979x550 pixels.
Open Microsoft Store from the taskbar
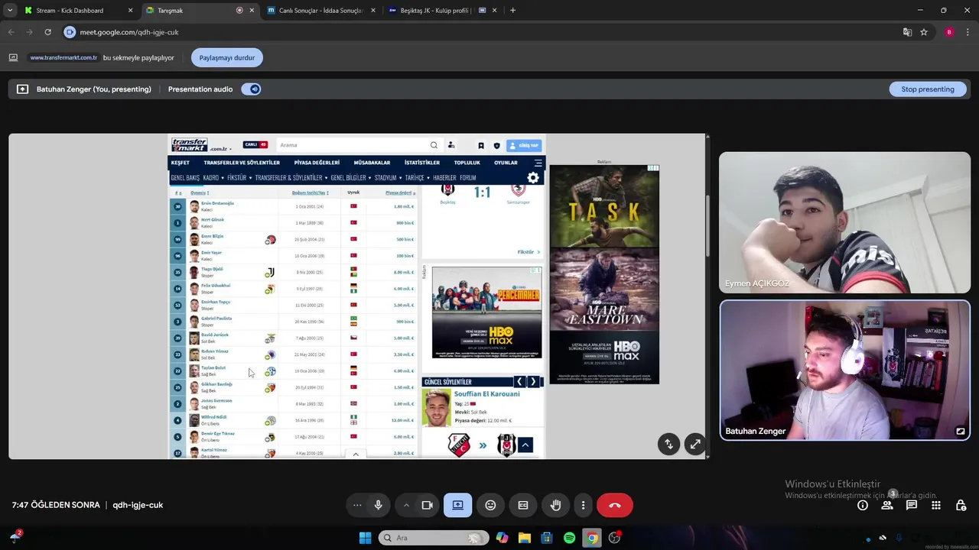[x=547, y=538]
